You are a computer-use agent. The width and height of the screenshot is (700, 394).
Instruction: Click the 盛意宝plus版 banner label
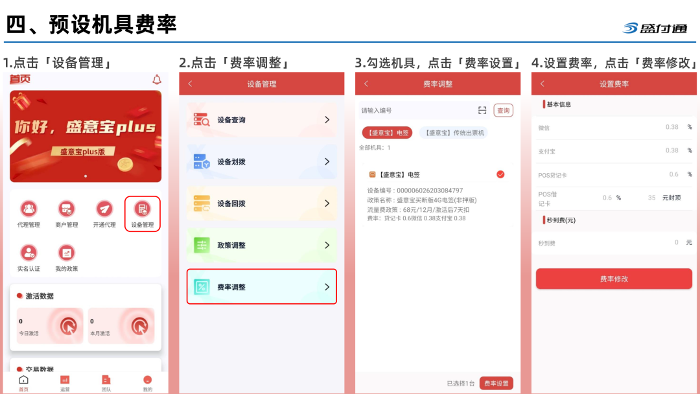click(x=82, y=152)
